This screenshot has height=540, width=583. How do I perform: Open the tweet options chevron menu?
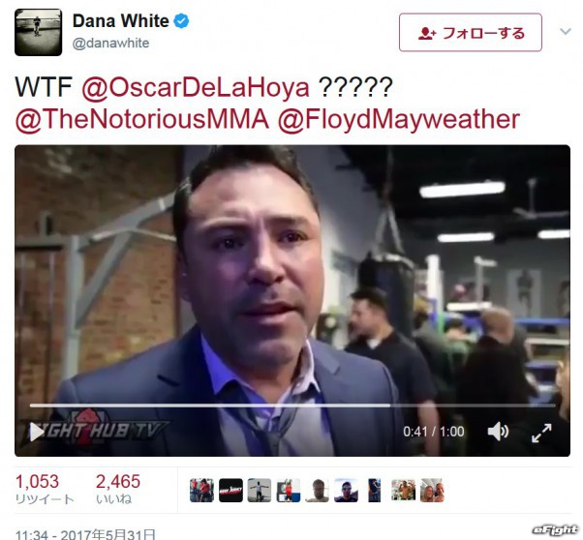pos(566,32)
